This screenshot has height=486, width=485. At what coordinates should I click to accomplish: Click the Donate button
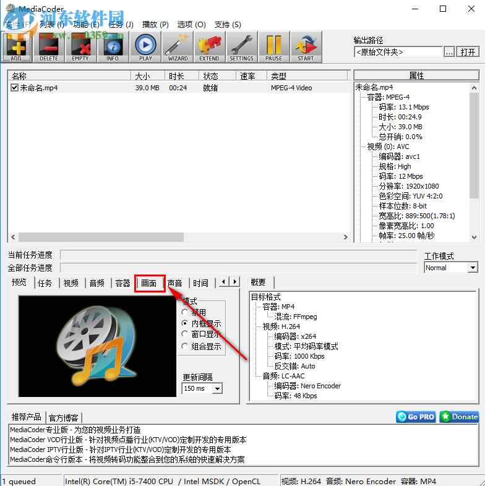459,417
